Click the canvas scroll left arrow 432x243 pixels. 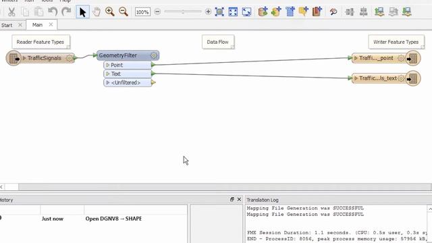(1, 187)
